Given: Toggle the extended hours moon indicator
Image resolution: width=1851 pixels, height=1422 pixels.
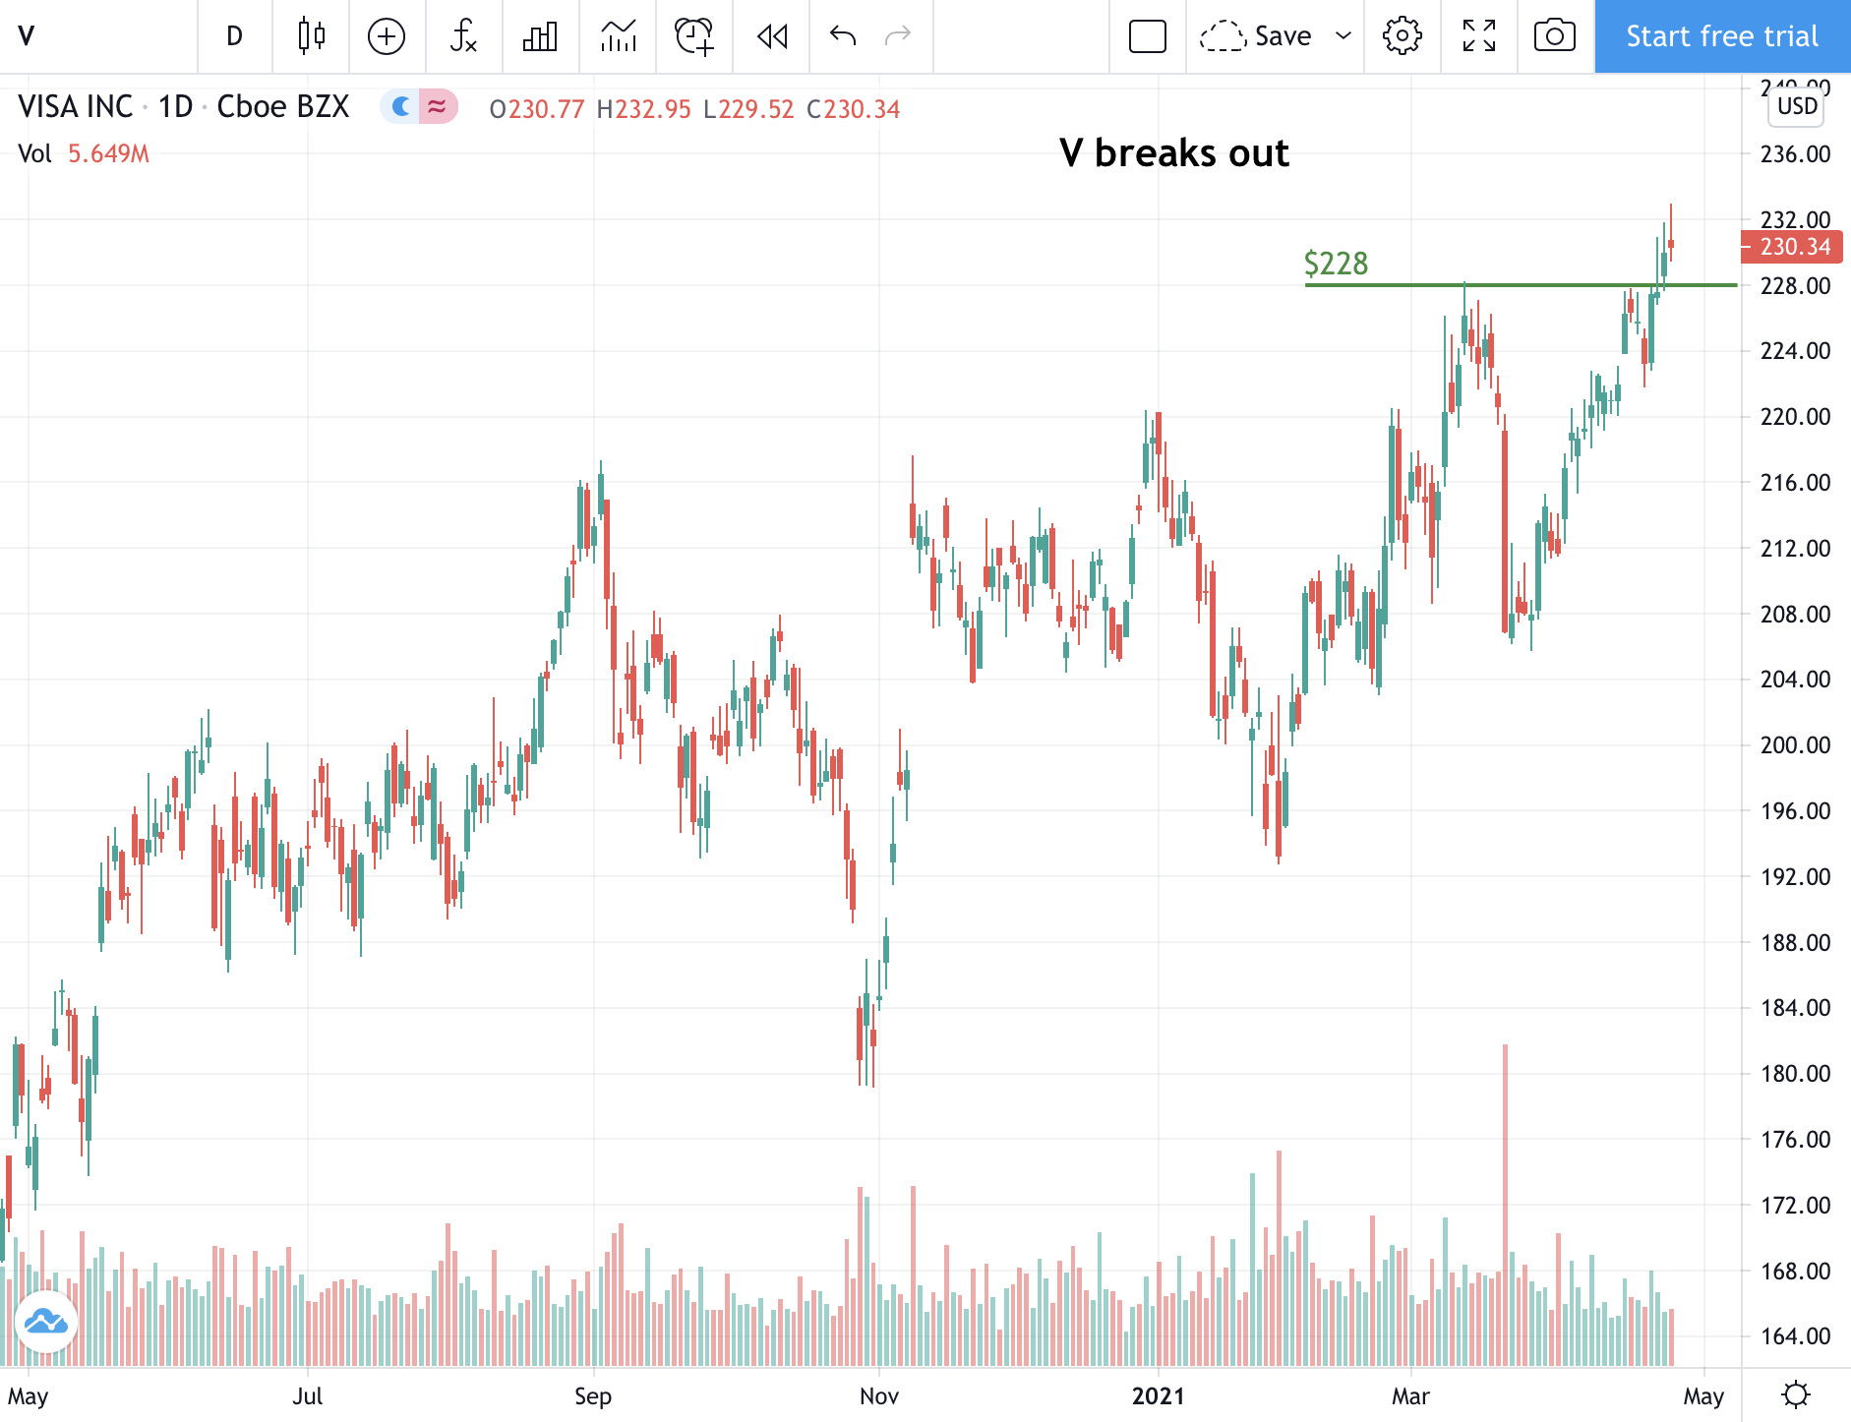Looking at the screenshot, I should 400,106.
